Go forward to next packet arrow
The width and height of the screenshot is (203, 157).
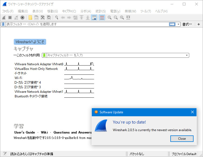69,18
